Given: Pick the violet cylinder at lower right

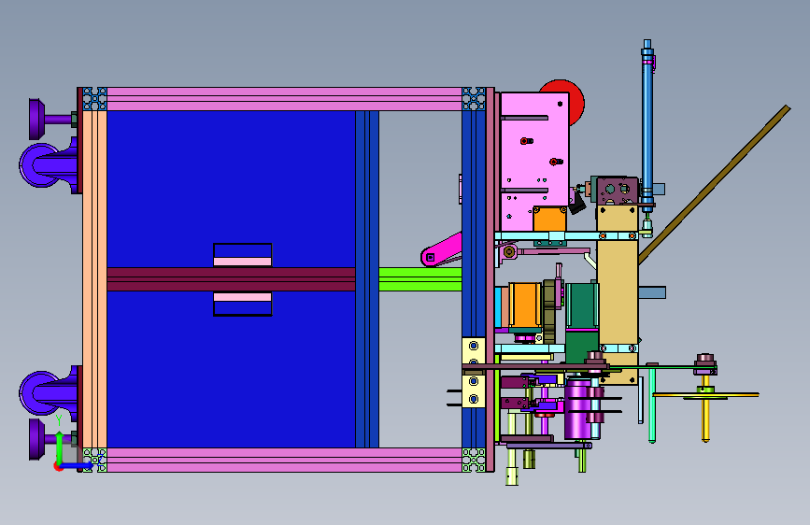Looking at the screenshot, I should [x=578, y=408].
